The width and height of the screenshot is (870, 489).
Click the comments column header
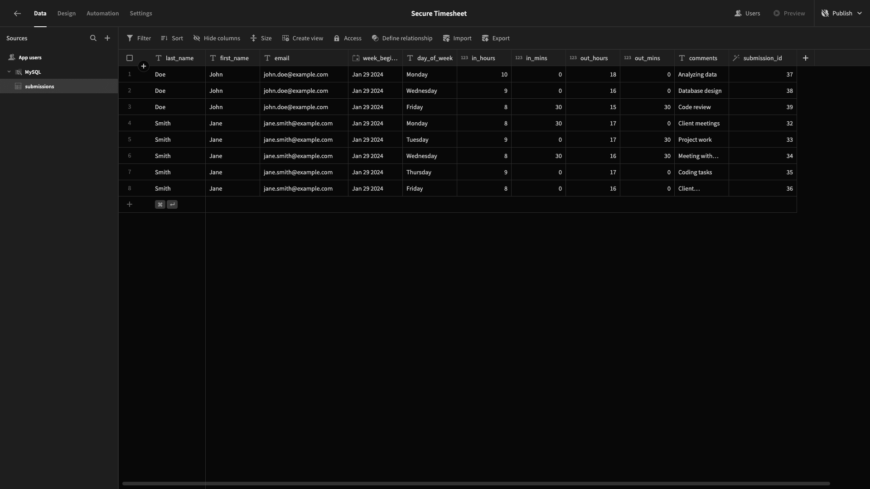[x=701, y=58]
